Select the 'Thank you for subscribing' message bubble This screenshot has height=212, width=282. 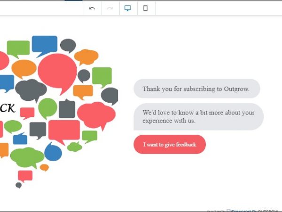(196, 89)
